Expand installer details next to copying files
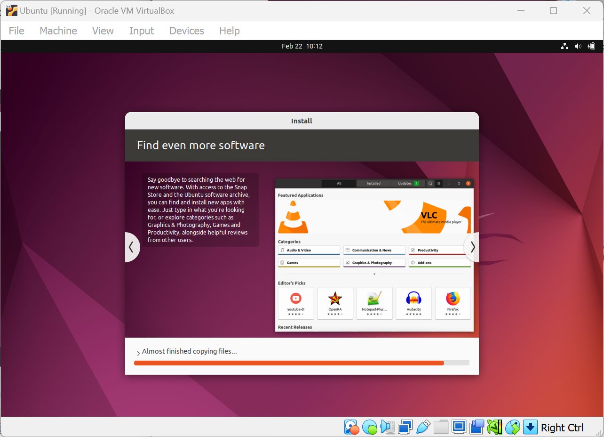The image size is (604, 437). coord(138,353)
